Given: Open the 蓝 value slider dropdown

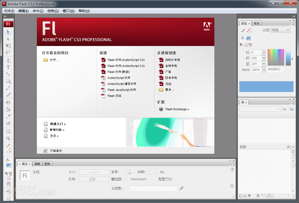Looking at the screenshot, I should click(264, 63).
